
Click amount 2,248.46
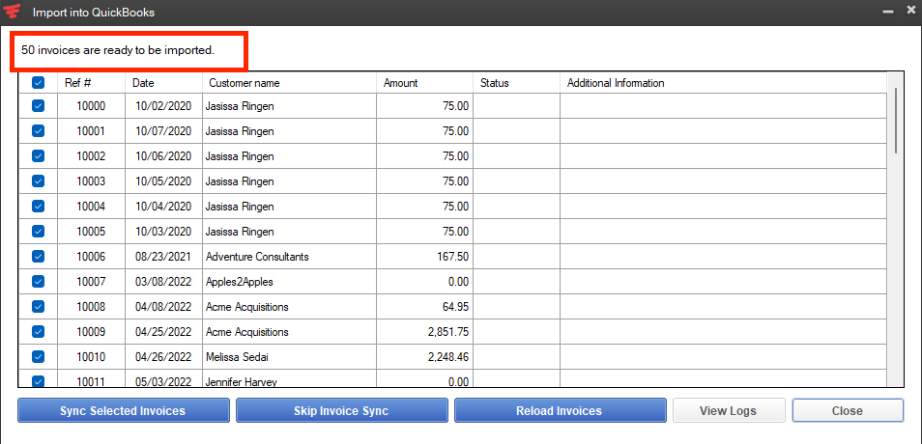tap(448, 357)
